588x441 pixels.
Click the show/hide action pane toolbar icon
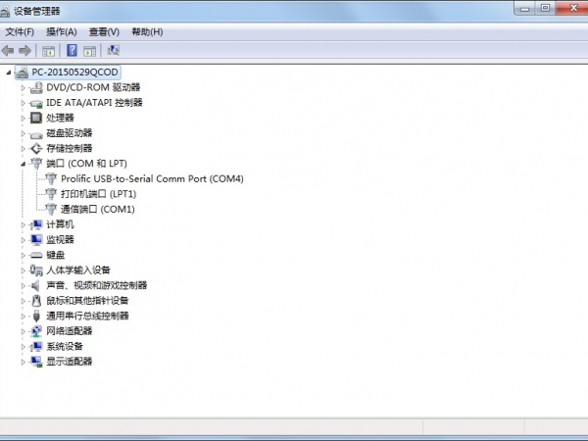pyautogui.click(x=89, y=50)
